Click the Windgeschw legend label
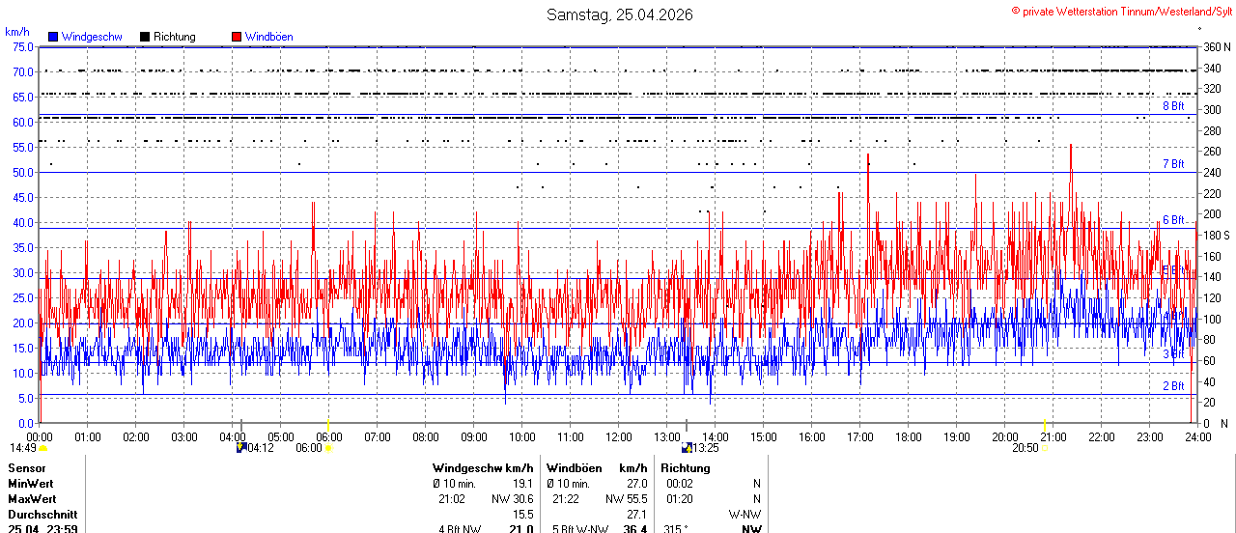The image size is (1236, 533). click(92, 37)
